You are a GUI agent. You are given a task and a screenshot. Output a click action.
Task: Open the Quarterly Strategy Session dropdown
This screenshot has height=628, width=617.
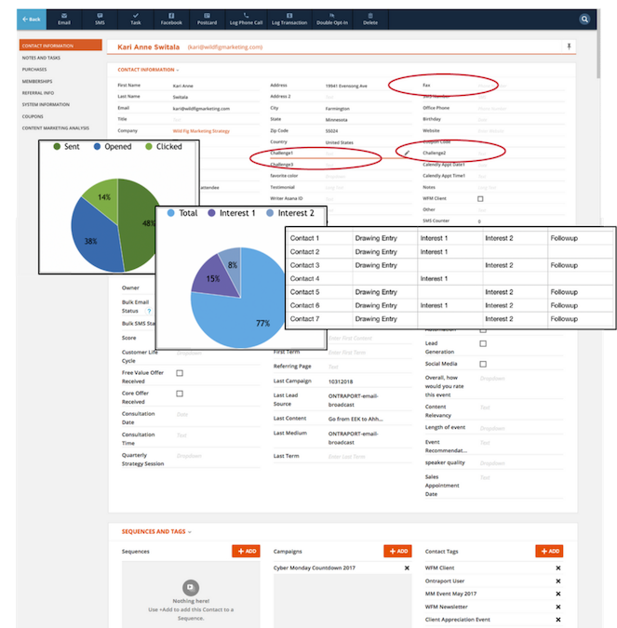pos(189,456)
